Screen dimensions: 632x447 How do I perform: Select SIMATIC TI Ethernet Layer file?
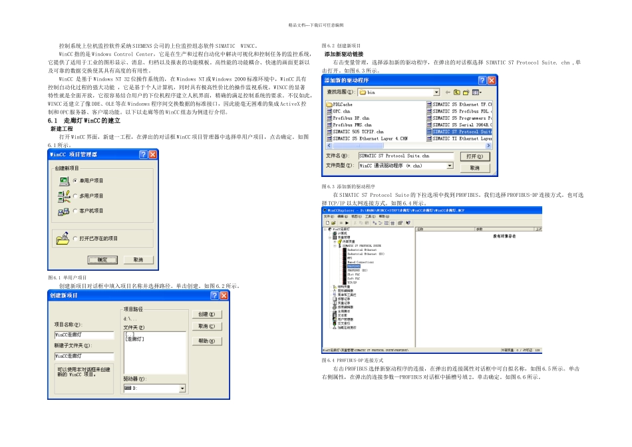(x=460, y=138)
